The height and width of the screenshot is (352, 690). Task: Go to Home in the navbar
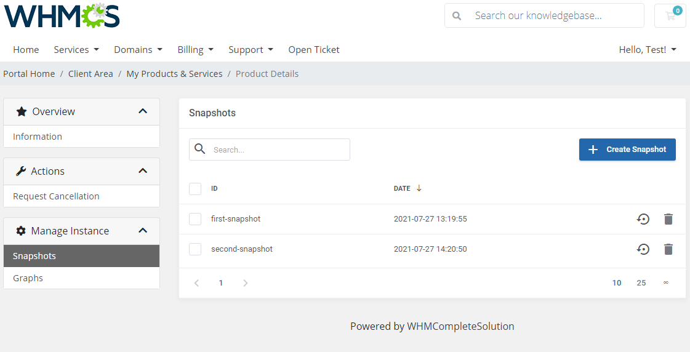[26, 50]
